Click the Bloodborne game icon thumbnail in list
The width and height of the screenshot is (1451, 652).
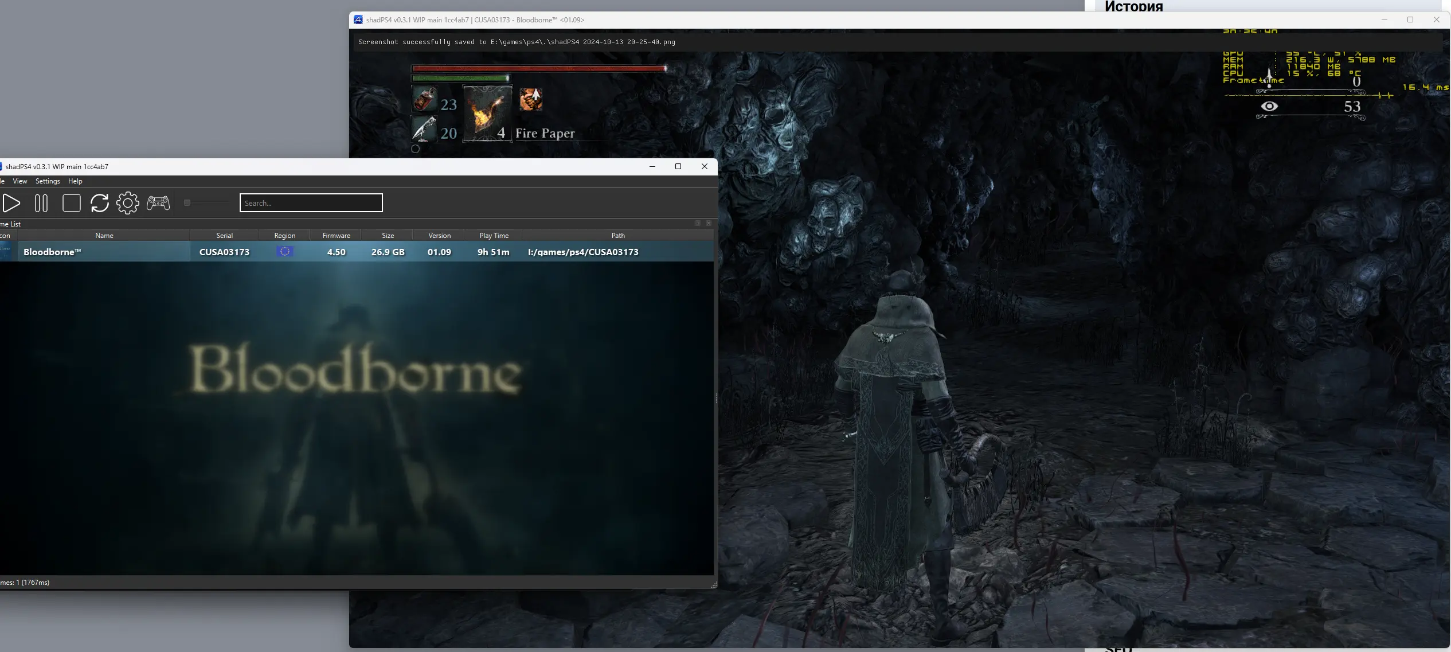[x=6, y=251]
